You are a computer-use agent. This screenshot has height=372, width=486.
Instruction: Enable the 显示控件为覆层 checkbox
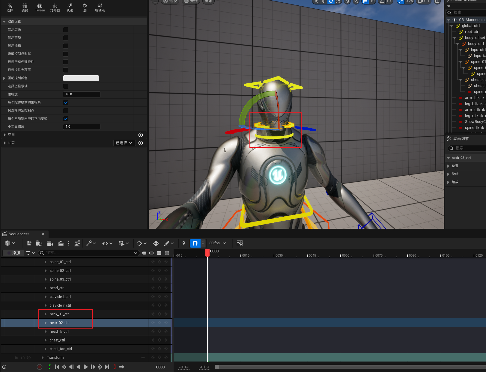[x=66, y=70]
